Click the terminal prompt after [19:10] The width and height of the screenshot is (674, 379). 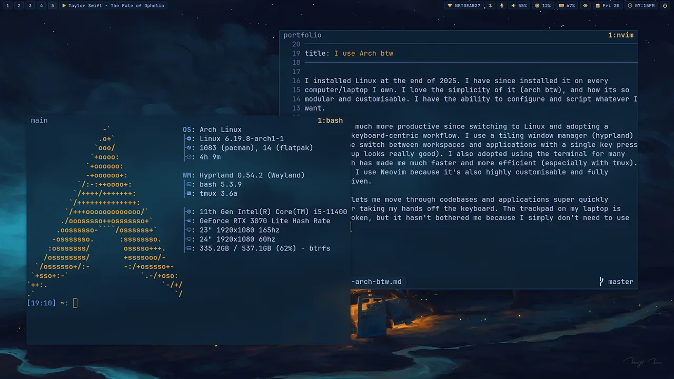[75, 303]
